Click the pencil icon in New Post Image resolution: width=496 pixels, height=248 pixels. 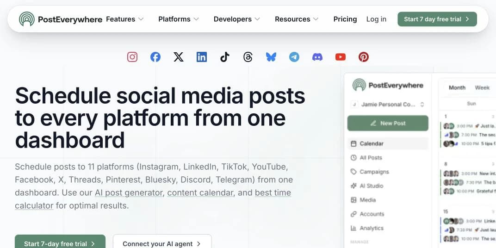373,124
